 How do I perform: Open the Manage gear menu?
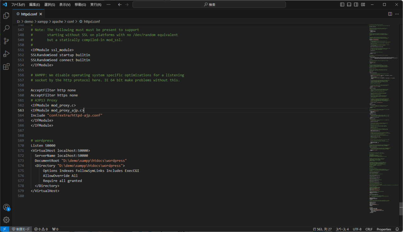6,220
